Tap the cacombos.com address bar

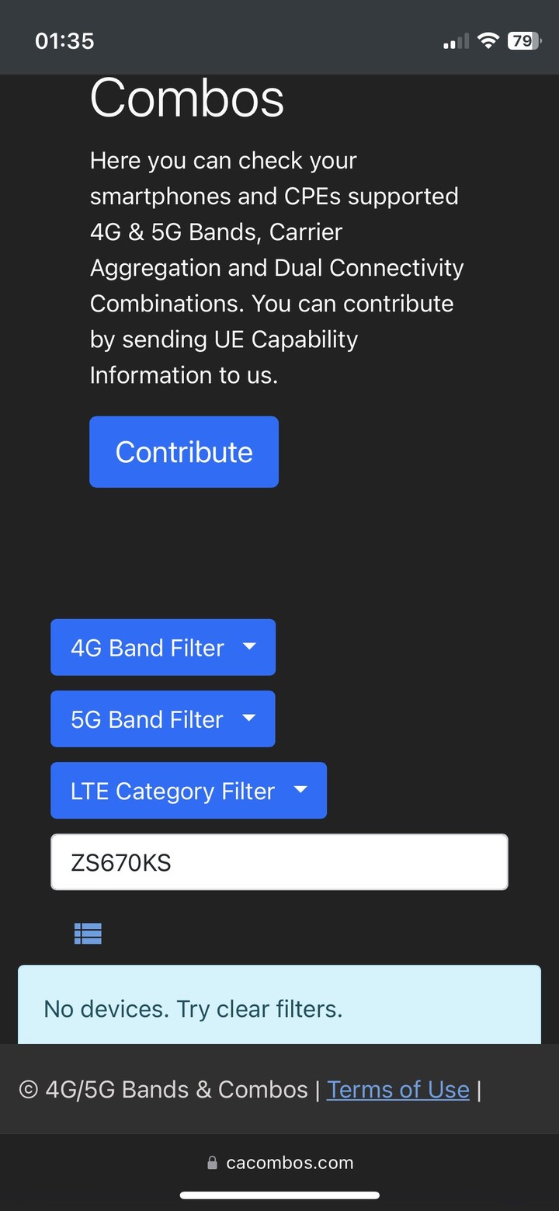point(280,1163)
